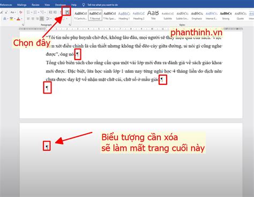Switch to the View tab
Screen dimensions: 254x197
point(47,5)
